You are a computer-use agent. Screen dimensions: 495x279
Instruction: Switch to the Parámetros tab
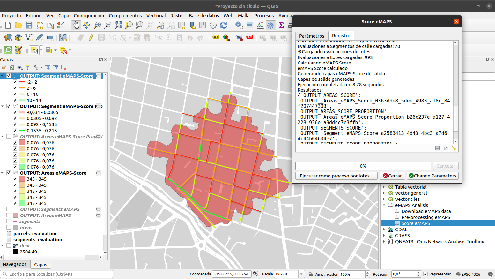(x=312, y=36)
